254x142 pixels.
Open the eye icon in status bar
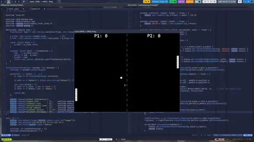(240, 2)
